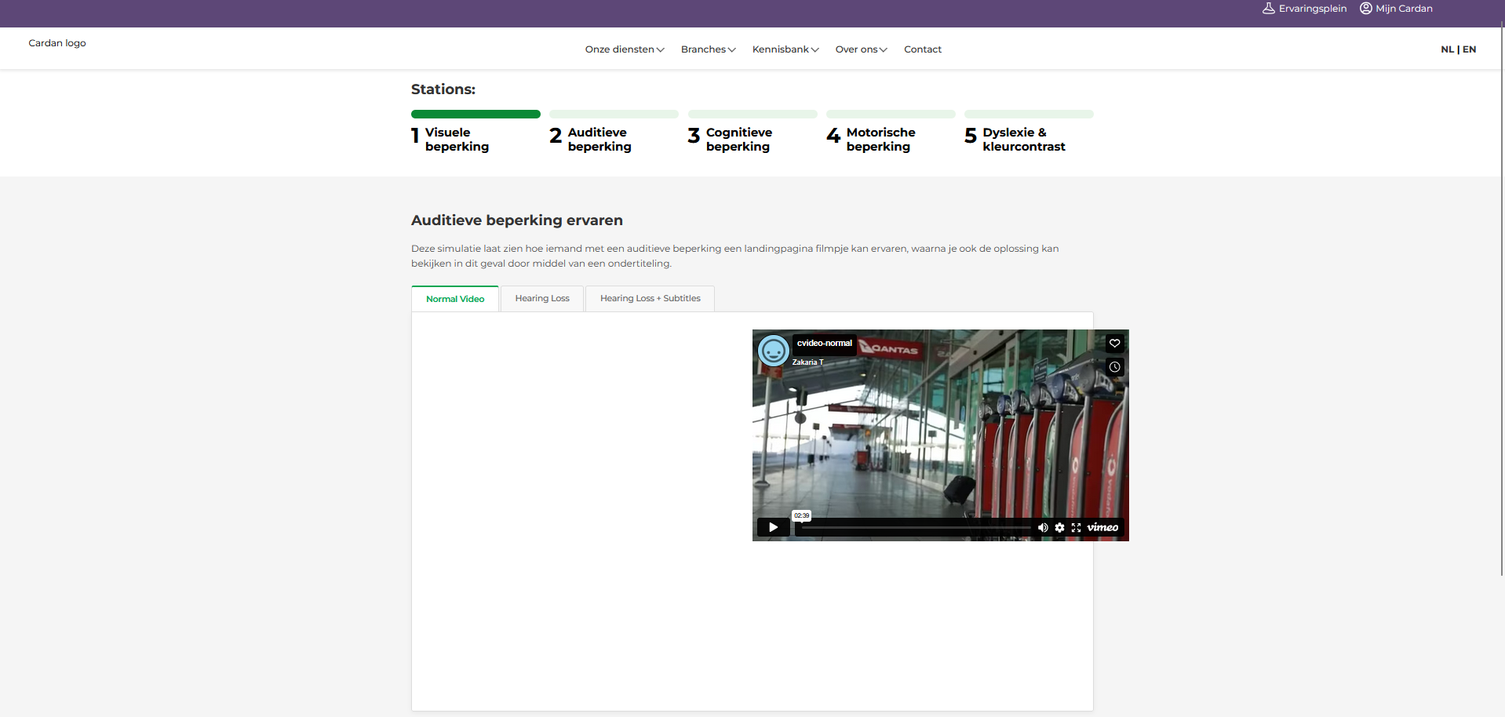This screenshot has height=717, width=1505.
Task: Switch to Hearing Loss tab
Action: tap(542, 299)
